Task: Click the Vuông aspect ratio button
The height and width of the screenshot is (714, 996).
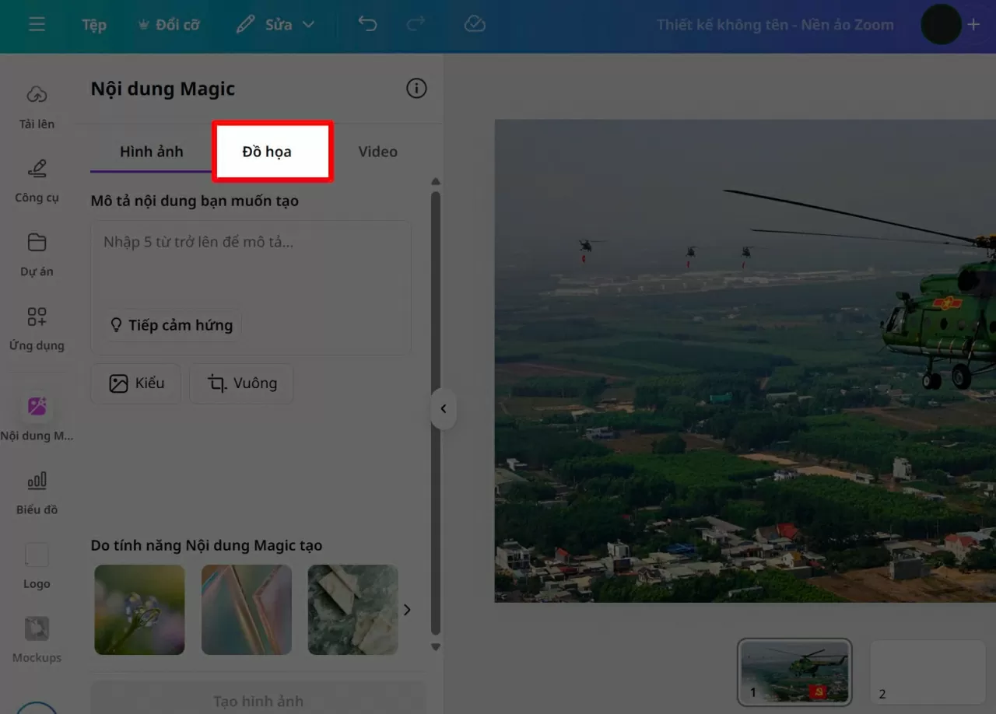Action: click(x=241, y=383)
